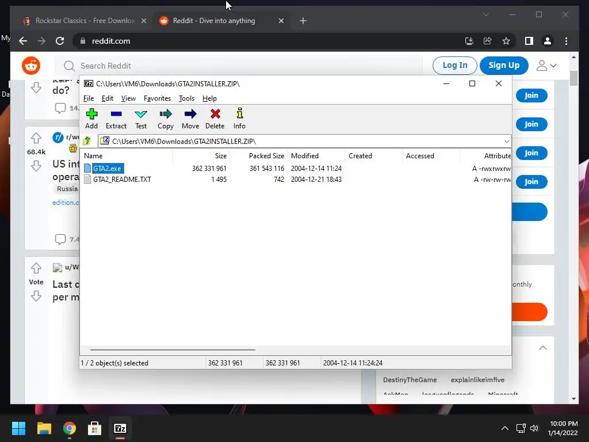The width and height of the screenshot is (589, 442).
Task: Open the Favorites menu in 7-Zip
Action: pos(158,98)
